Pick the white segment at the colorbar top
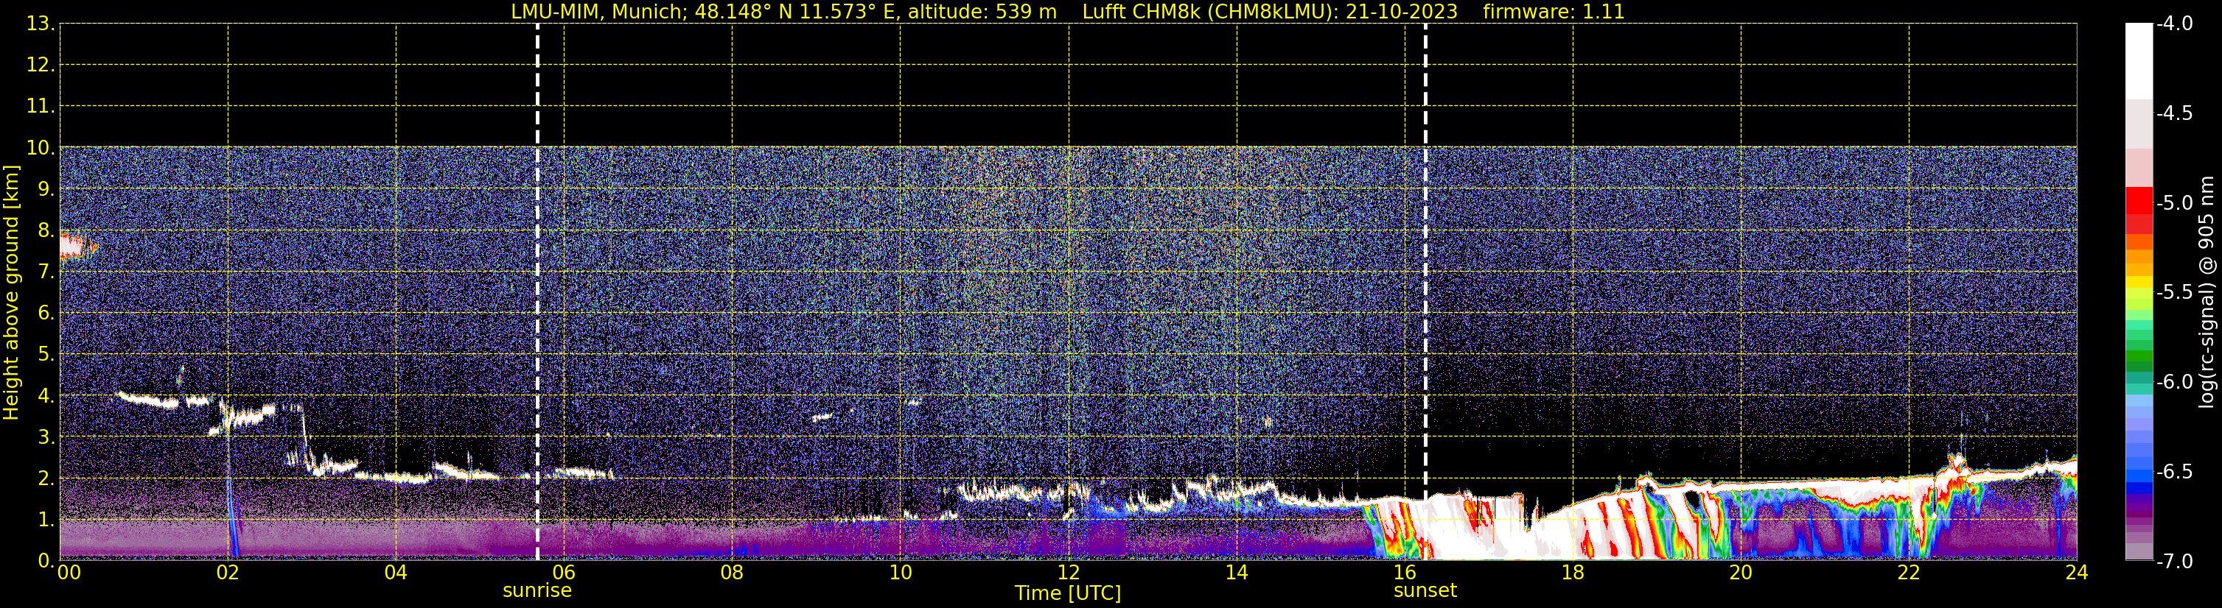2222x608 pixels. pos(2139,61)
